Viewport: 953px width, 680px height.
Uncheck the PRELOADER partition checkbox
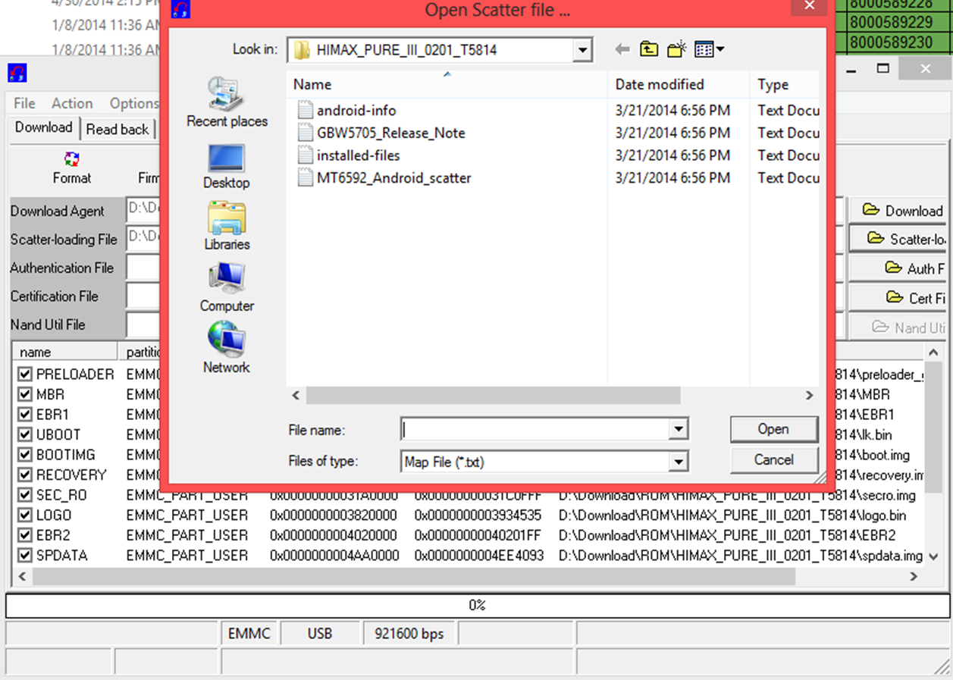point(25,374)
